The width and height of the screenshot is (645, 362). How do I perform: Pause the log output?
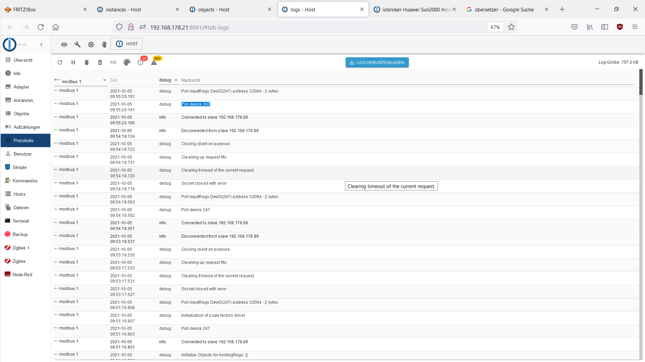pos(73,62)
